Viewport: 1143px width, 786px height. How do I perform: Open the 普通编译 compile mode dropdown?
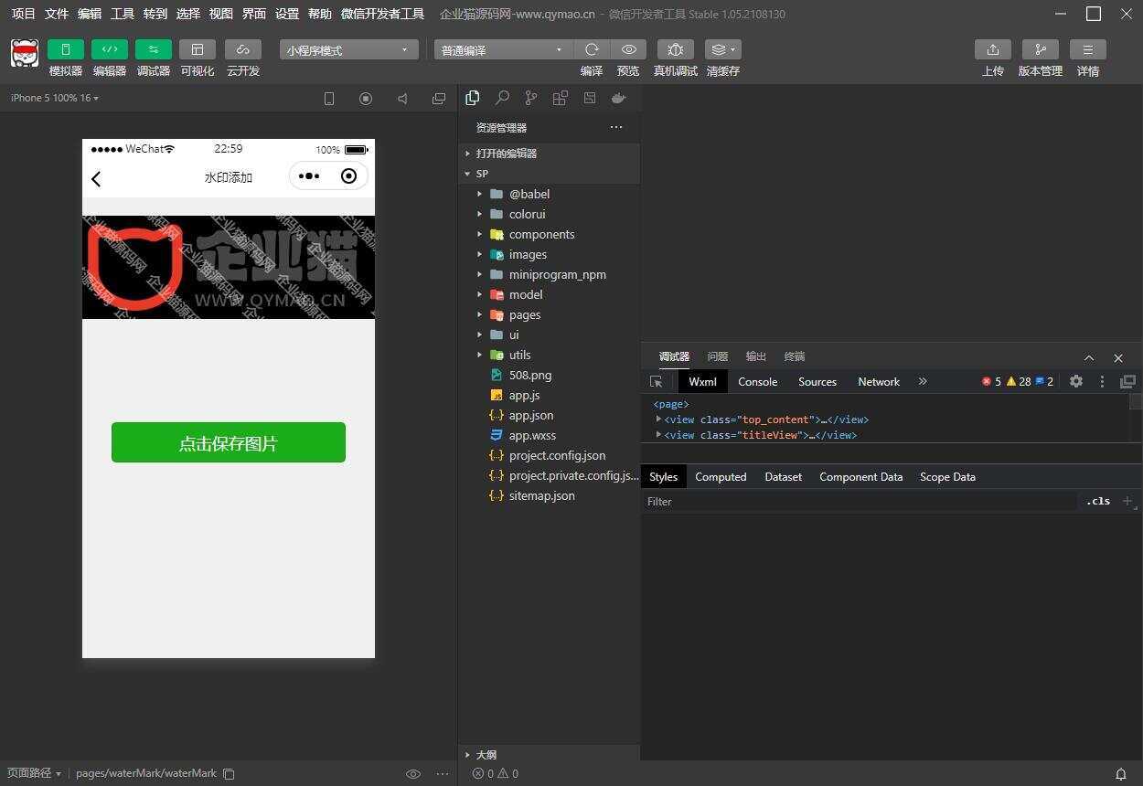501,49
